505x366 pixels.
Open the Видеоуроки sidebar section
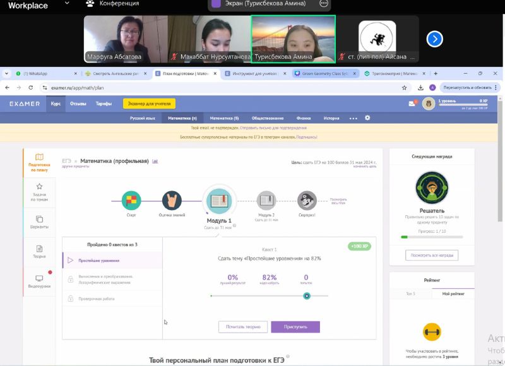[x=39, y=281]
